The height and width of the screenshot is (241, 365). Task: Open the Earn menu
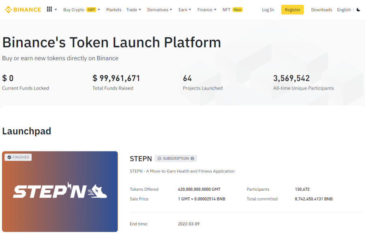click(183, 10)
